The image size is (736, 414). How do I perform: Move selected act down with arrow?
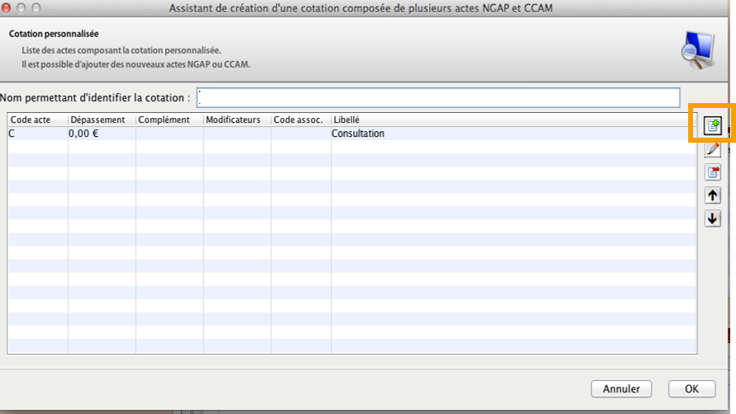pyautogui.click(x=712, y=219)
